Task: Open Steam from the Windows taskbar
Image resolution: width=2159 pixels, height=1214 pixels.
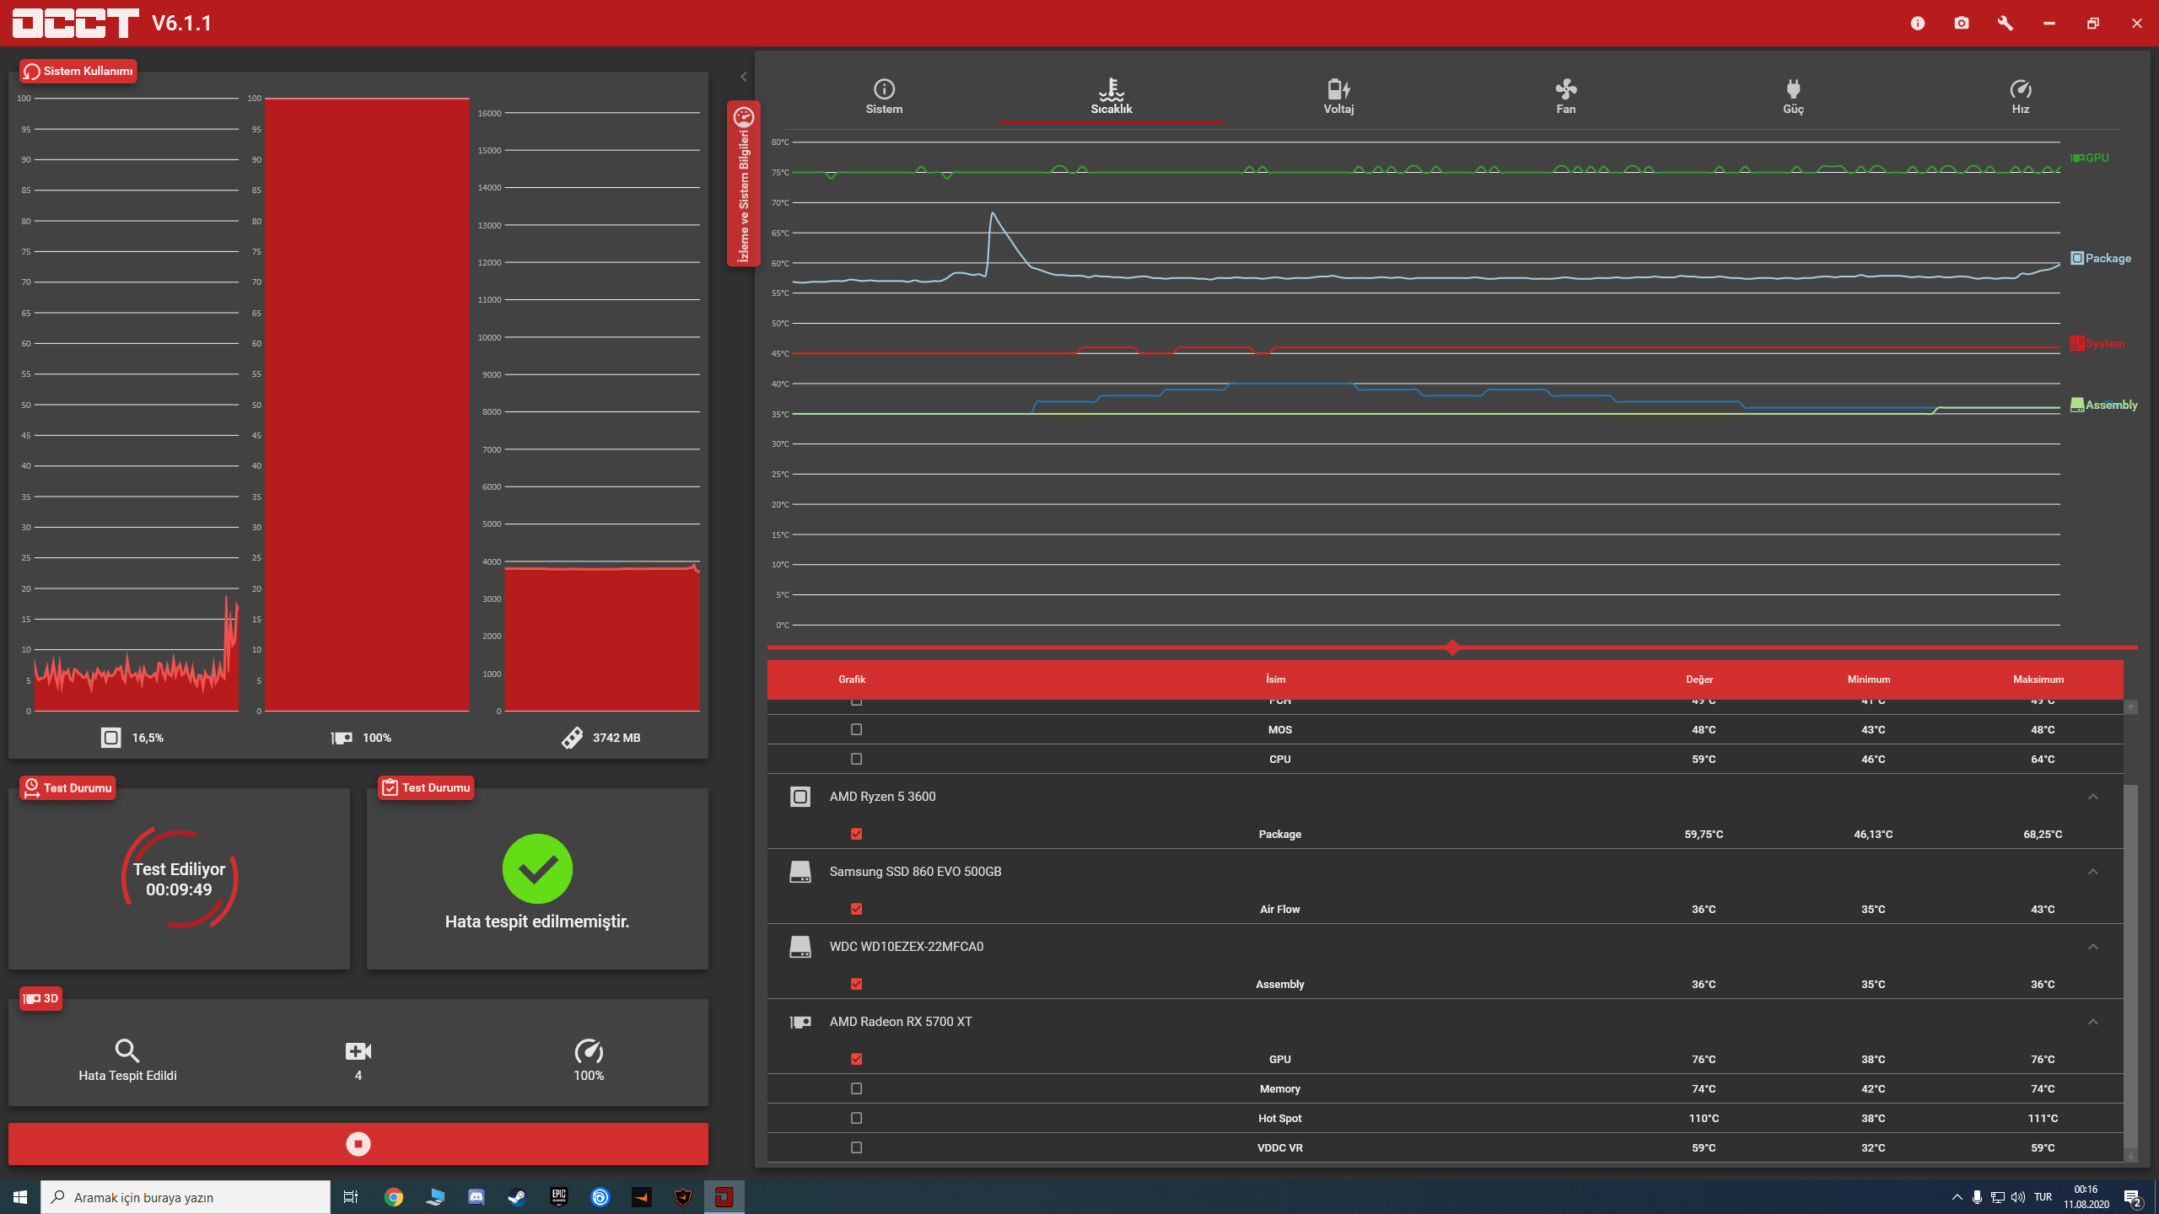Action: coord(517,1197)
